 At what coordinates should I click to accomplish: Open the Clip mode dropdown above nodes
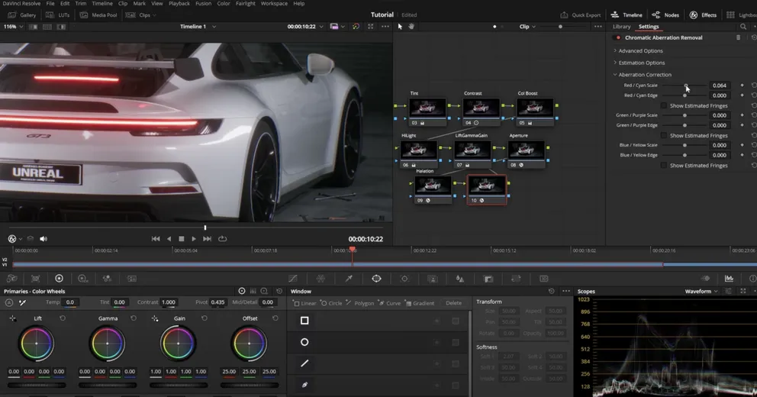click(527, 27)
